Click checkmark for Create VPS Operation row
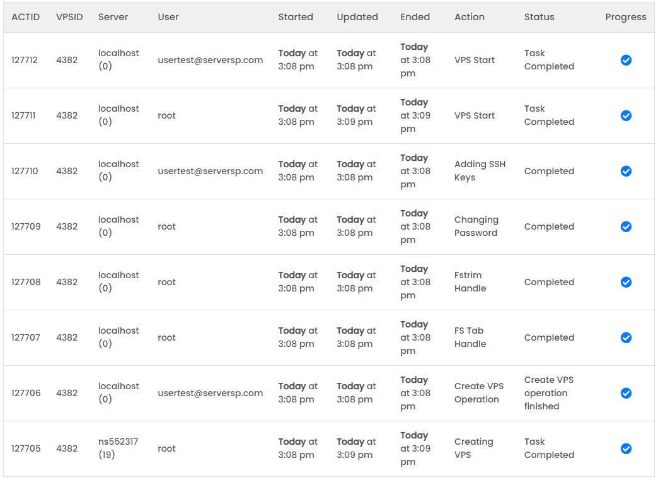This screenshot has width=658, height=480. click(x=626, y=393)
